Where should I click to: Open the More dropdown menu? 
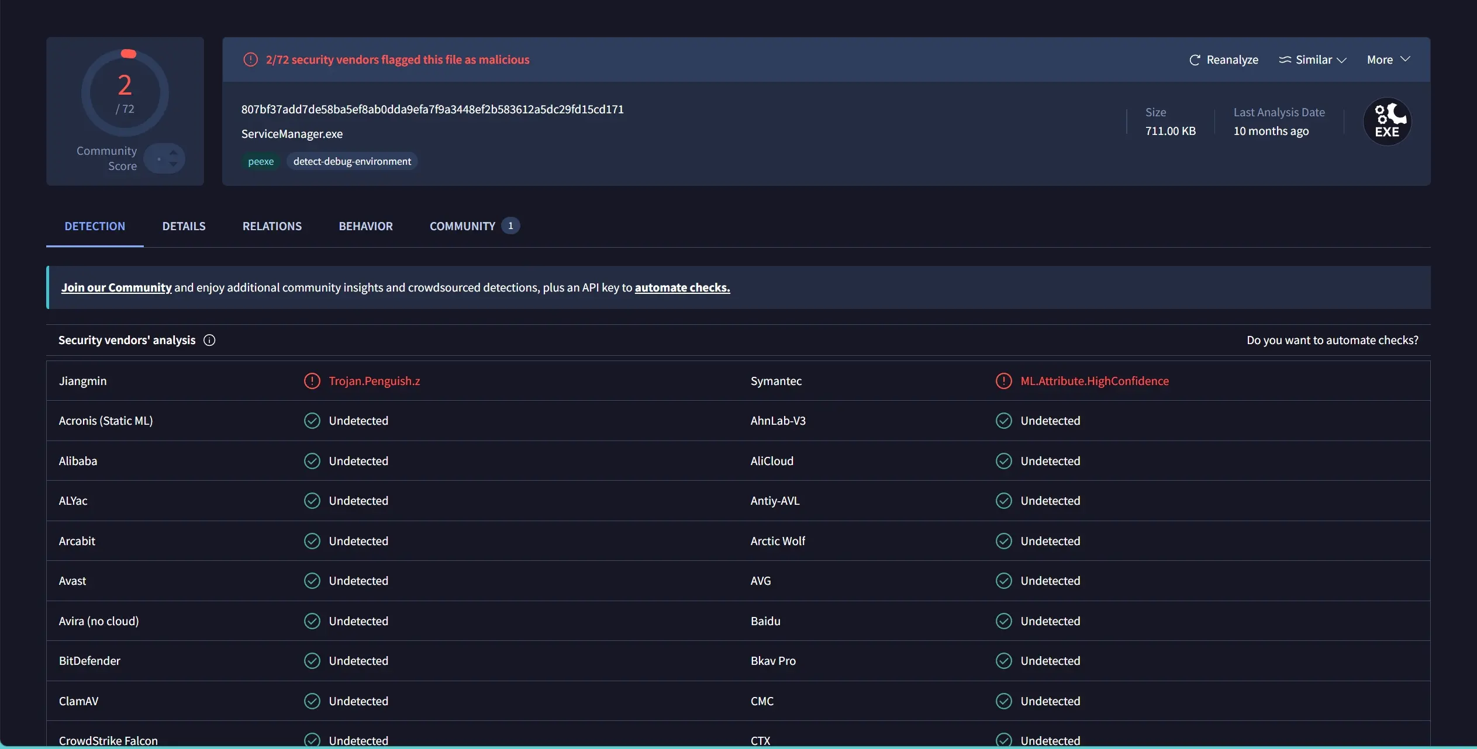pyautogui.click(x=1389, y=60)
